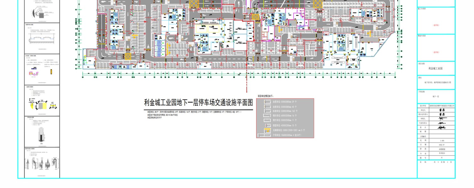
Task: Select the red stamp text in 施工专用章 box
Action: click(x=436, y=25)
